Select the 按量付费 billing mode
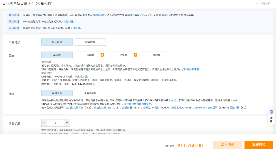 tap(90, 42)
